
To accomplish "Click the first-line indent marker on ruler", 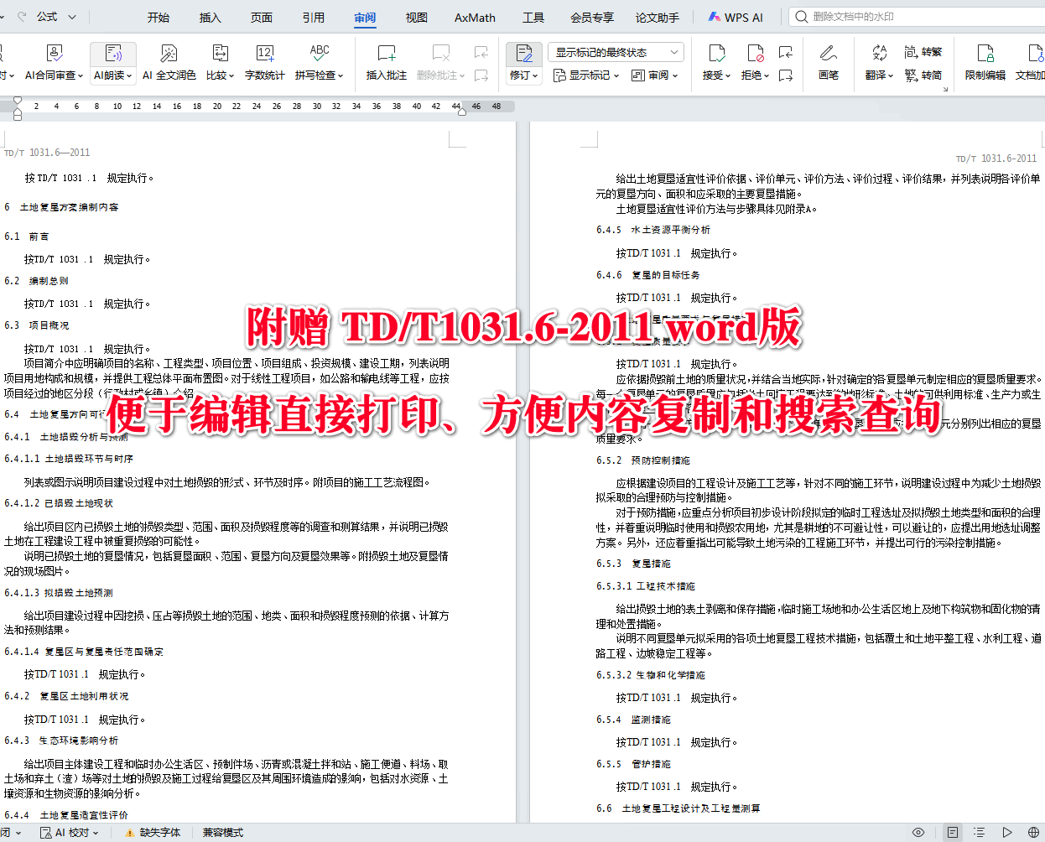I will (x=18, y=101).
